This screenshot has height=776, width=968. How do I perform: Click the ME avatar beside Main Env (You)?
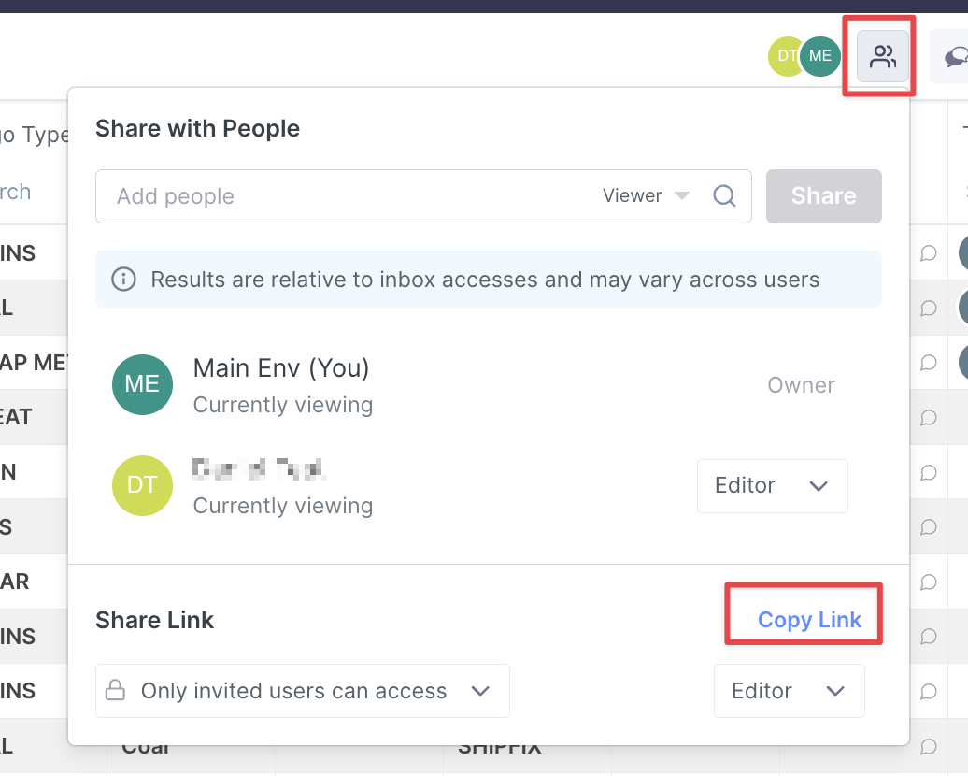pos(142,385)
